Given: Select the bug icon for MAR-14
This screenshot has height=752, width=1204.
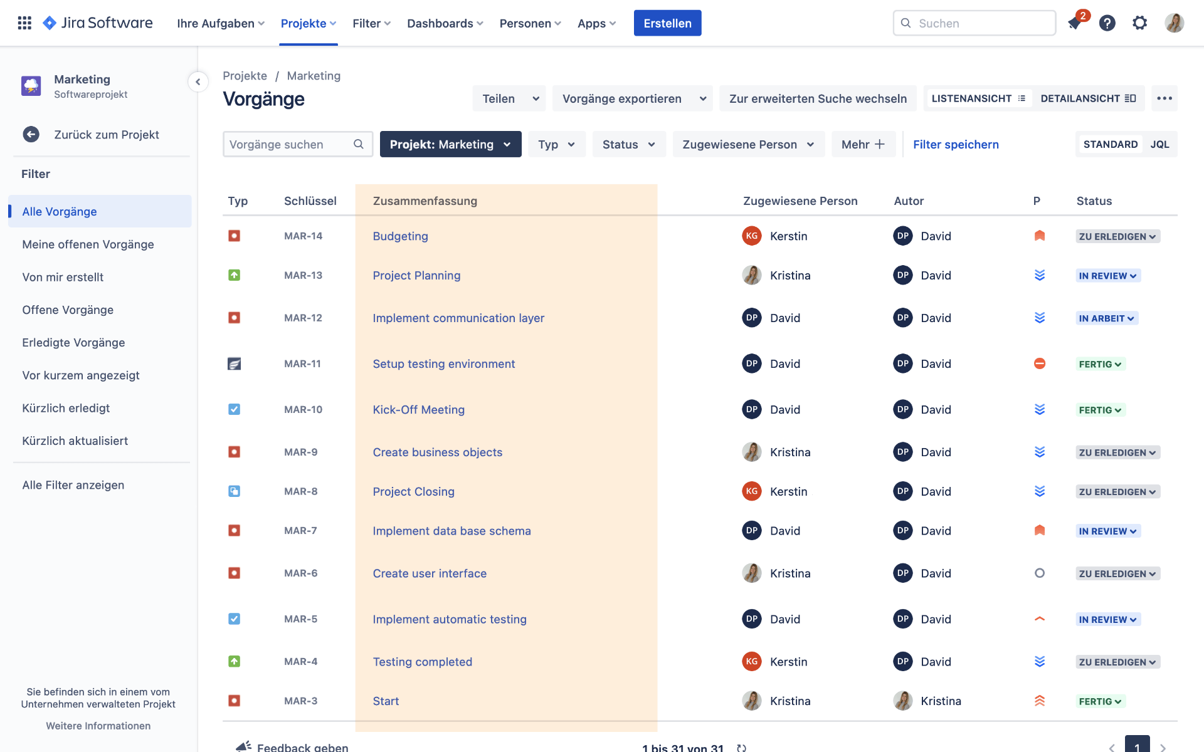Looking at the screenshot, I should point(235,236).
